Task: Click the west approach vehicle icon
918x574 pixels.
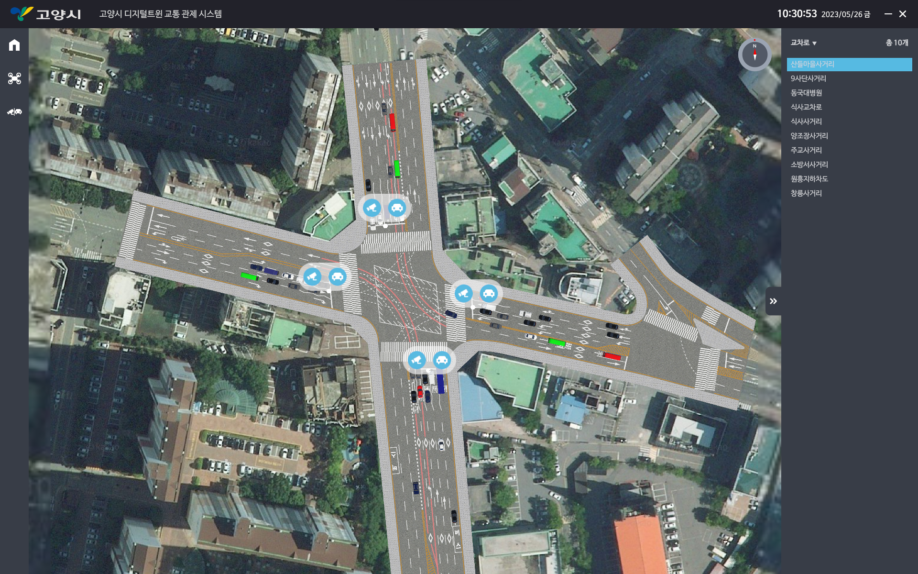Action: [x=338, y=276]
